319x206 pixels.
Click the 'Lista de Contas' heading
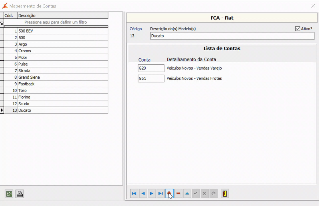[222, 48]
